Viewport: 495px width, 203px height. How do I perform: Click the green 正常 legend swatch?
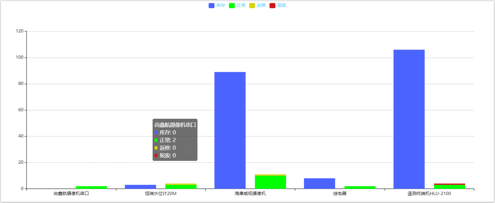232,5
